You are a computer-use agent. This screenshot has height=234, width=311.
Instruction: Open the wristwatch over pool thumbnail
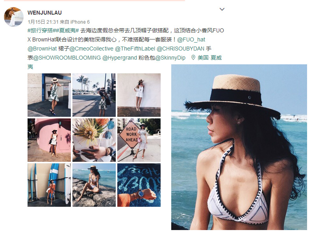tap(139, 185)
